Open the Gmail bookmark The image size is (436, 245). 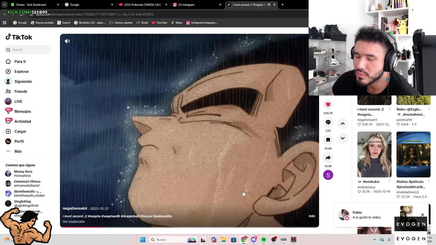(x=142, y=23)
